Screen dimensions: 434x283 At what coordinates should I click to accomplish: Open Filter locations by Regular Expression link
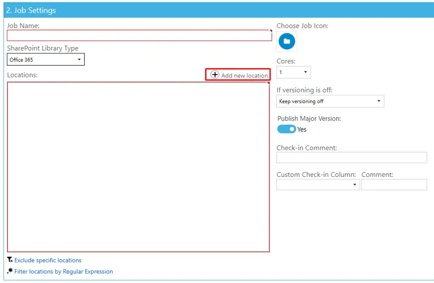(x=64, y=271)
